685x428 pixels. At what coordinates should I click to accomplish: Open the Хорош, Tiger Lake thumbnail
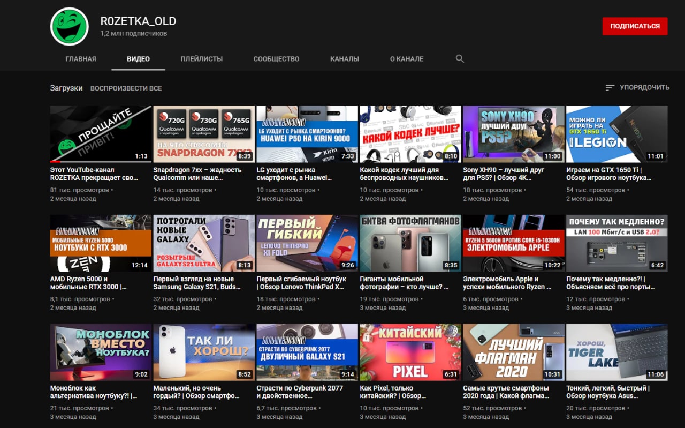coord(617,352)
